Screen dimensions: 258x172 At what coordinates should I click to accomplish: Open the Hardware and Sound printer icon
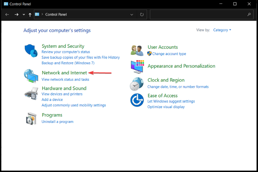point(31,94)
